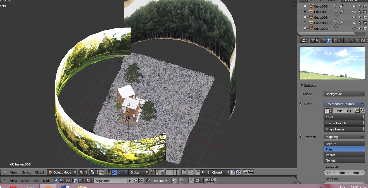Image resolution: width=368 pixels, height=188 pixels.
Task: Open the World properties tab
Action: 329,41
